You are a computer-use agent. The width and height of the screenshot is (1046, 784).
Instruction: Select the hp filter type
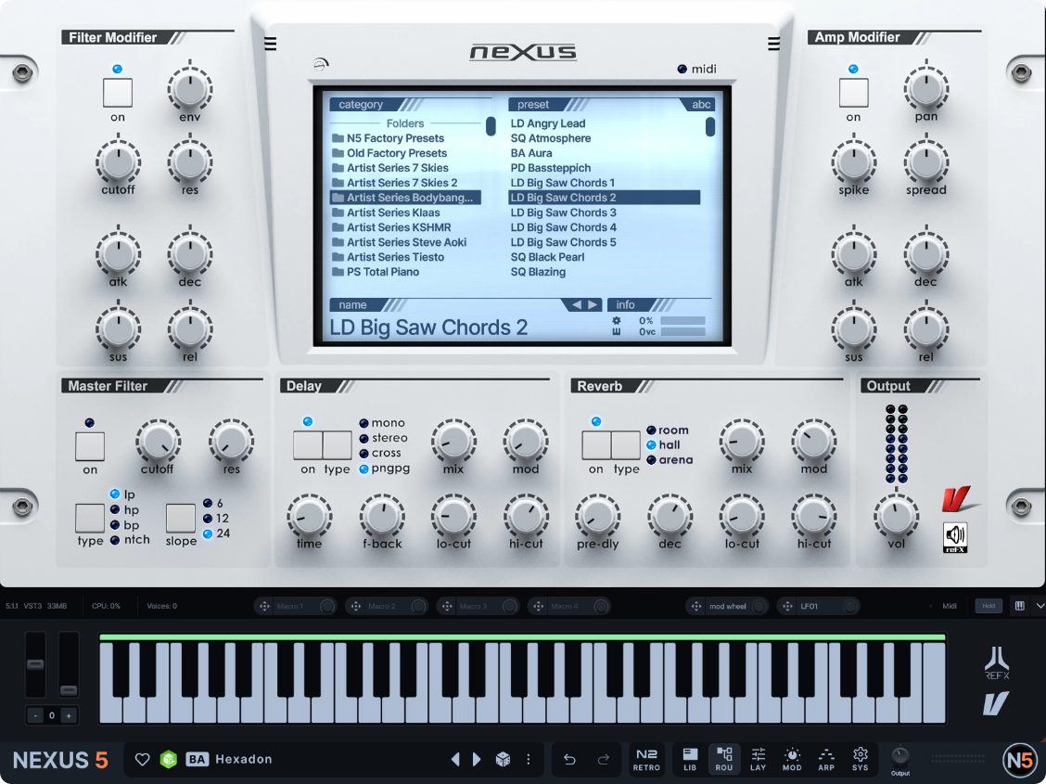coord(125,509)
